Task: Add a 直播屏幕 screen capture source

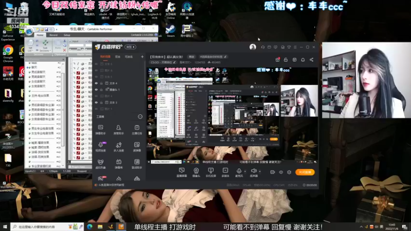Action: (181, 172)
